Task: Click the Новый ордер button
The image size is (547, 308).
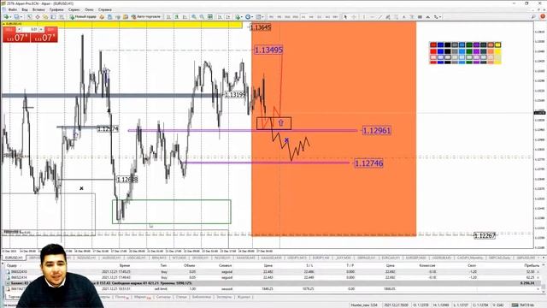Action: [x=83, y=17]
